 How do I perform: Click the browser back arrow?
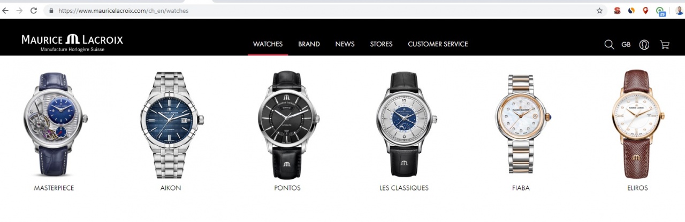tap(6, 10)
